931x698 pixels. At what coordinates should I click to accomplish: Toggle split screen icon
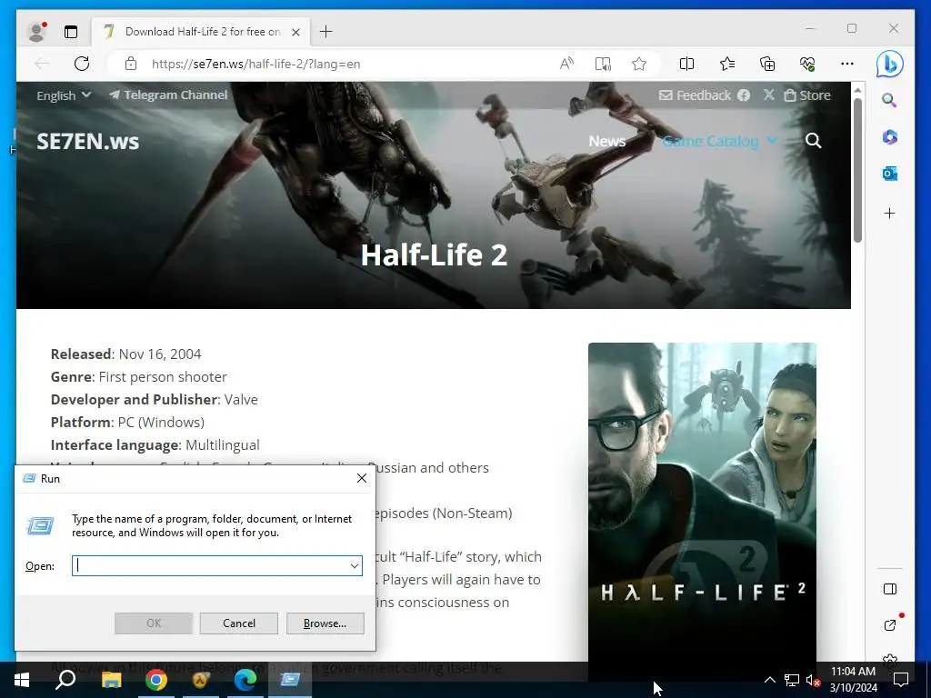(x=686, y=64)
